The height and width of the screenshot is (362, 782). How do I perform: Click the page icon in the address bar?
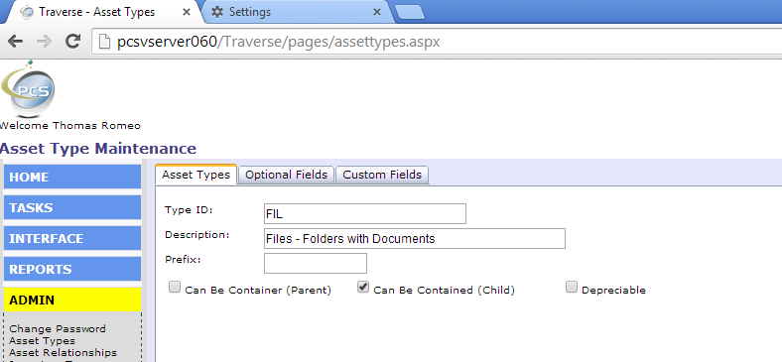coord(105,42)
